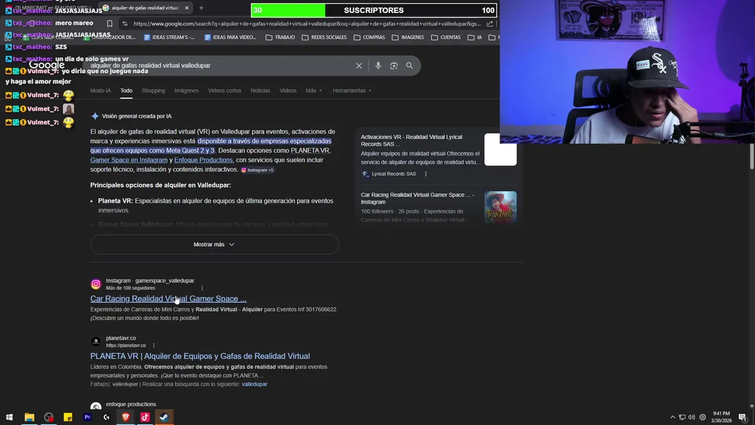Open Google Lens image search icon
The height and width of the screenshot is (425, 755).
point(394,66)
